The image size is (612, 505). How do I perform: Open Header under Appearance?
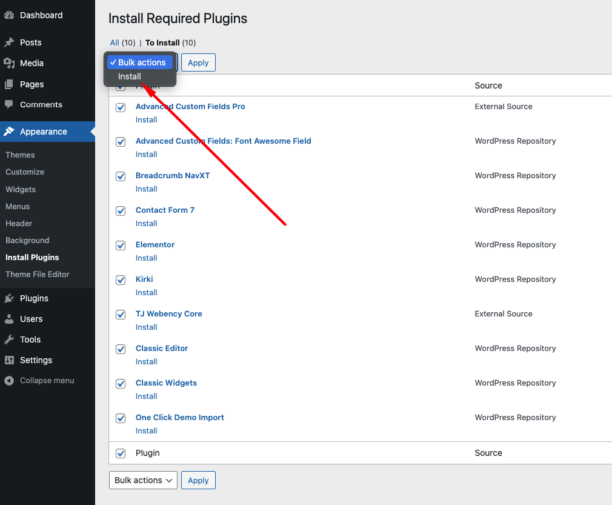(x=19, y=224)
